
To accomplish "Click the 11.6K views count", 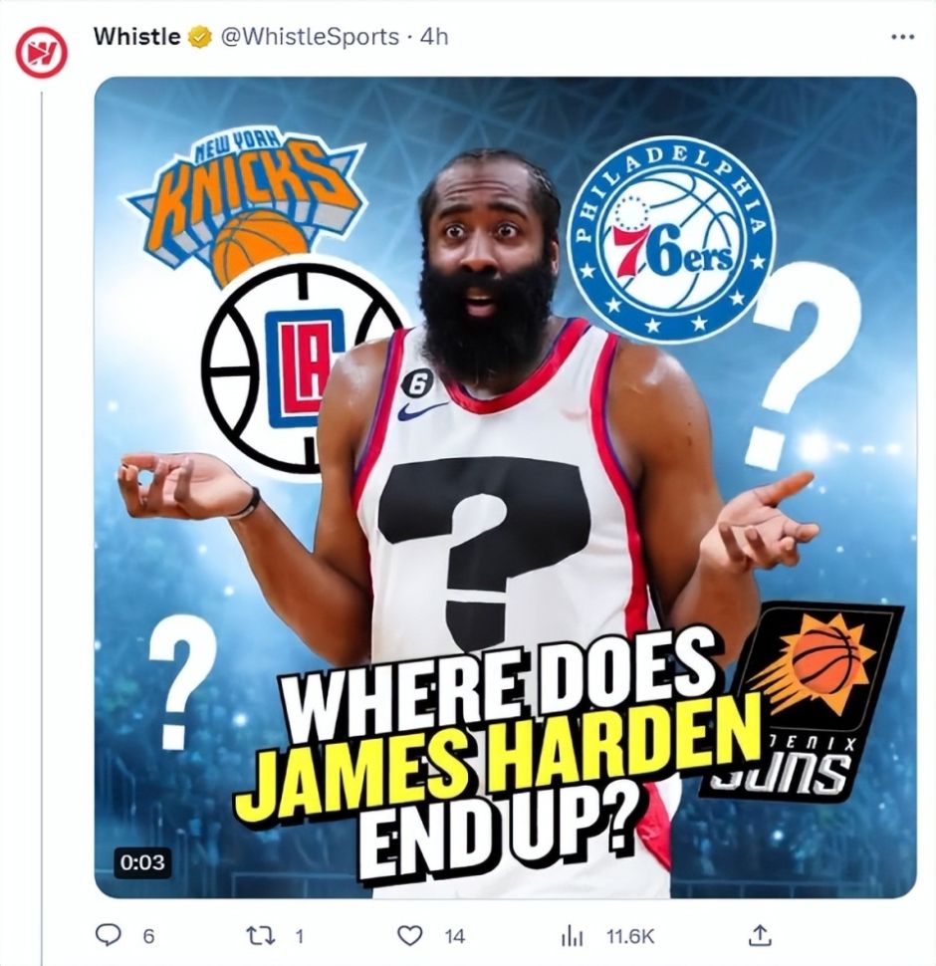I will pos(629,937).
